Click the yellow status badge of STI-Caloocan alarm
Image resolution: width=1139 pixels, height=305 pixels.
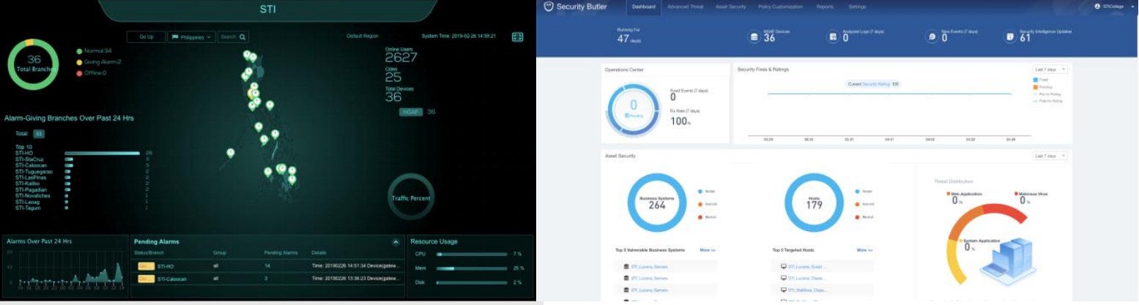(146, 279)
